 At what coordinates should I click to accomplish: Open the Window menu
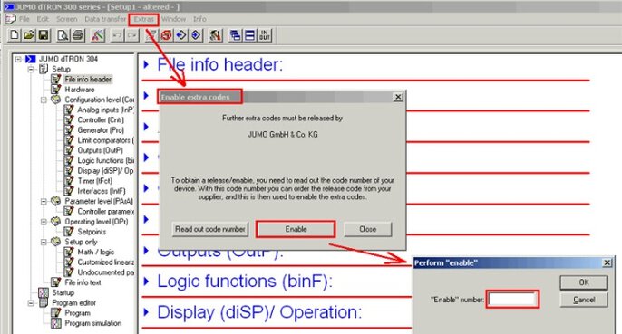pyautogui.click(x=174, y=19)
